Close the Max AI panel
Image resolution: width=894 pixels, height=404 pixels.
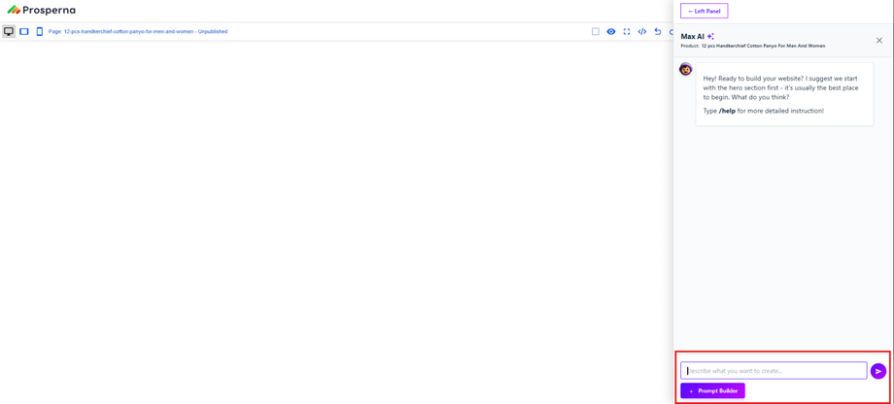(x=879, y=40)
